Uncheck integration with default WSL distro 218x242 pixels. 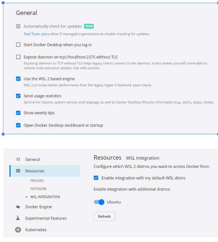click(x=96, y=178)
